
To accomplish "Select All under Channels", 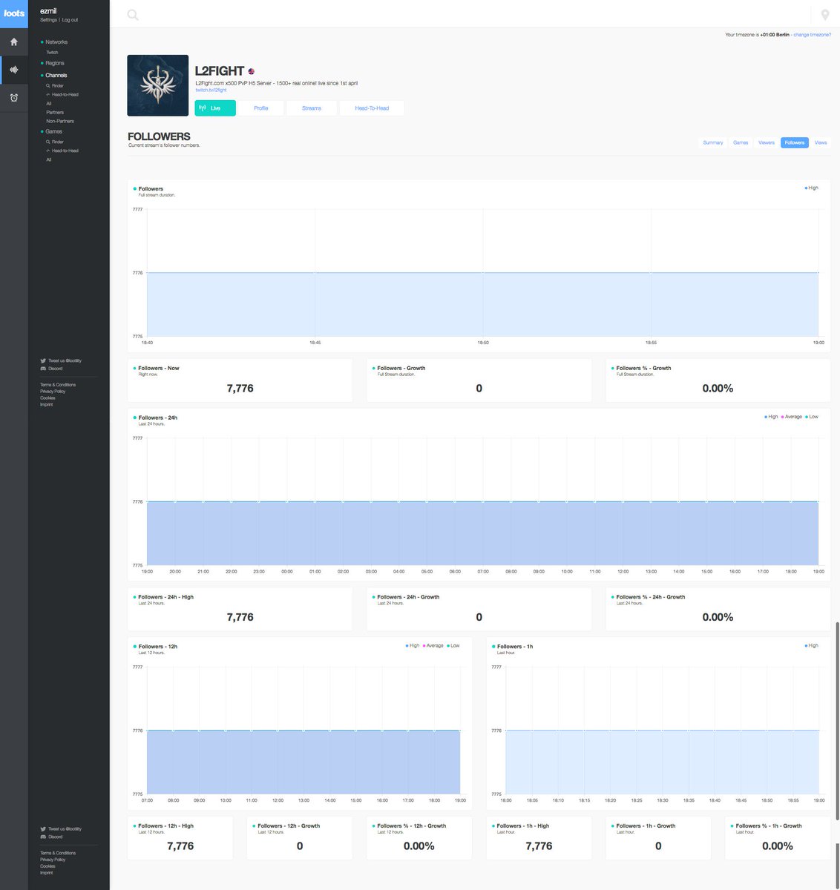I will [x=49, y=104].
